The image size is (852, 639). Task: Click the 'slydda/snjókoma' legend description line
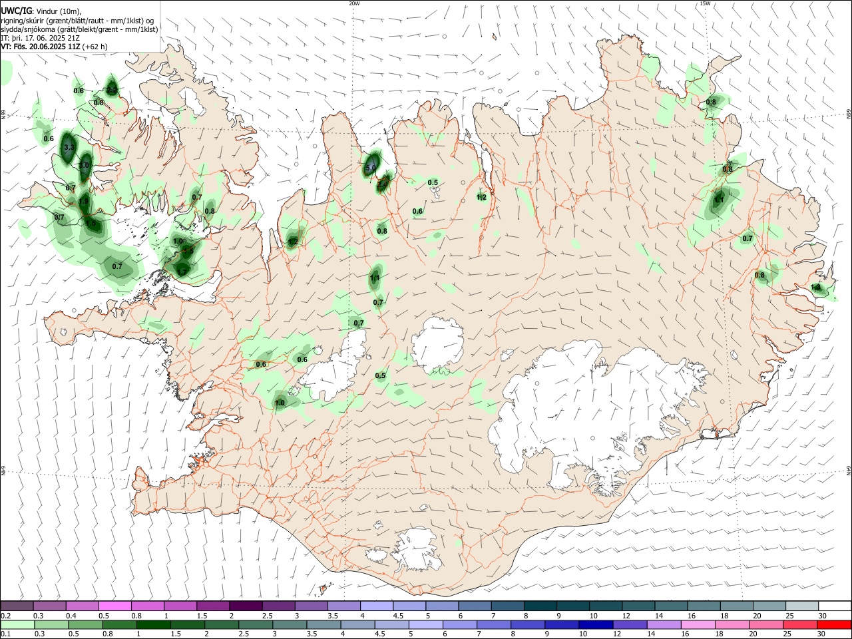click(79, 29)
